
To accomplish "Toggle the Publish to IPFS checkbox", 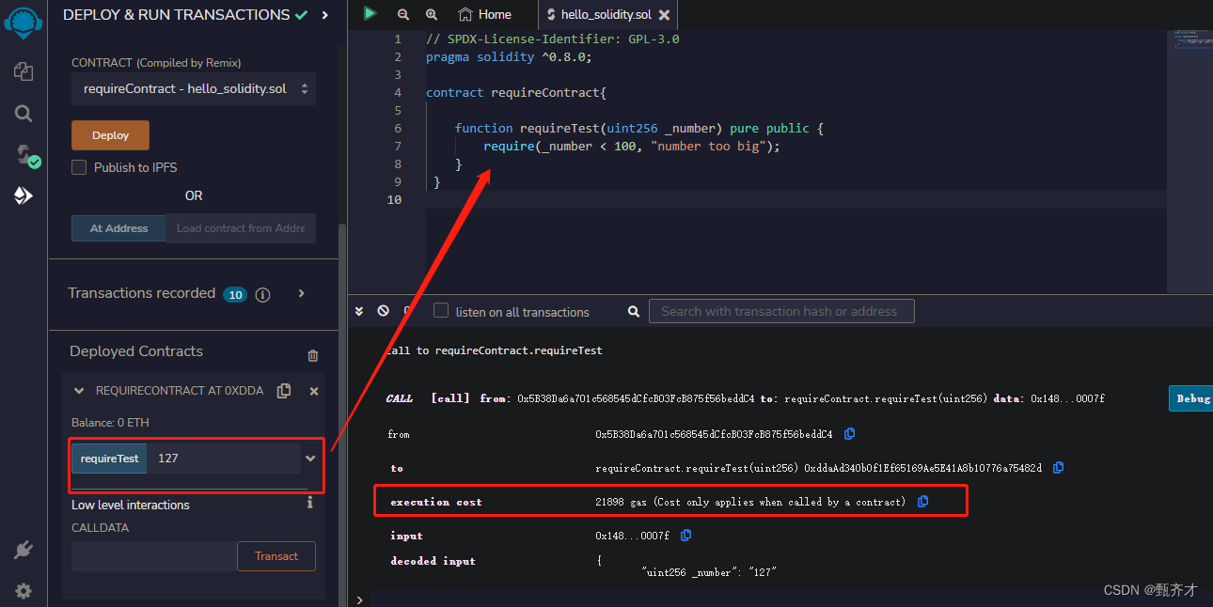I will click(x=80, y=167).
